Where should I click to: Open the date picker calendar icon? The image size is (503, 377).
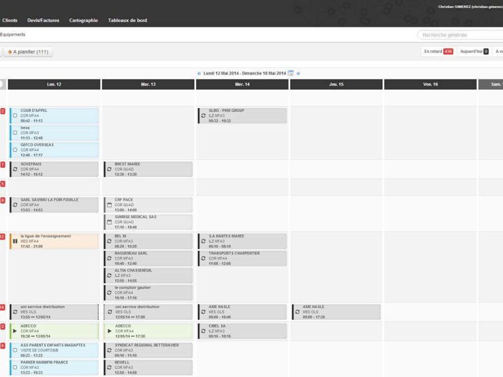click(290, 73)
